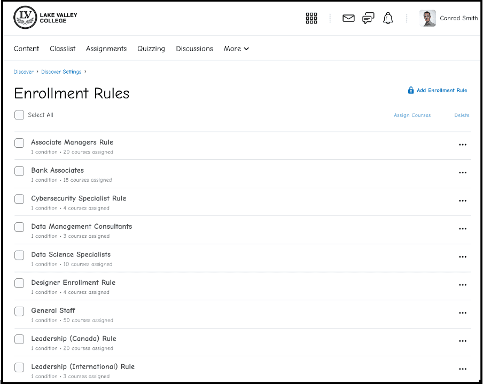
Task: Check the Data Science Specialists checkbox
Action: [19, 255]
